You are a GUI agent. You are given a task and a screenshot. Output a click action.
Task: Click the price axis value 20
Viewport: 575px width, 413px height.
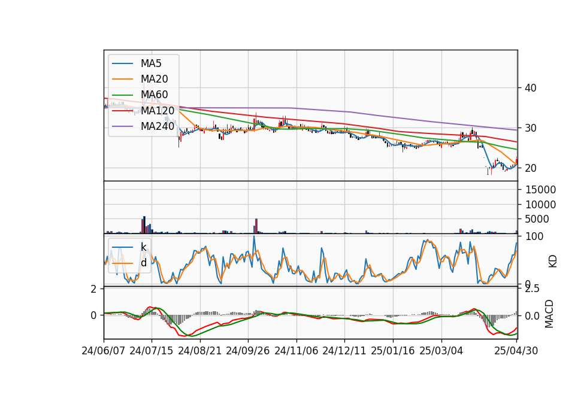(531, 168)
